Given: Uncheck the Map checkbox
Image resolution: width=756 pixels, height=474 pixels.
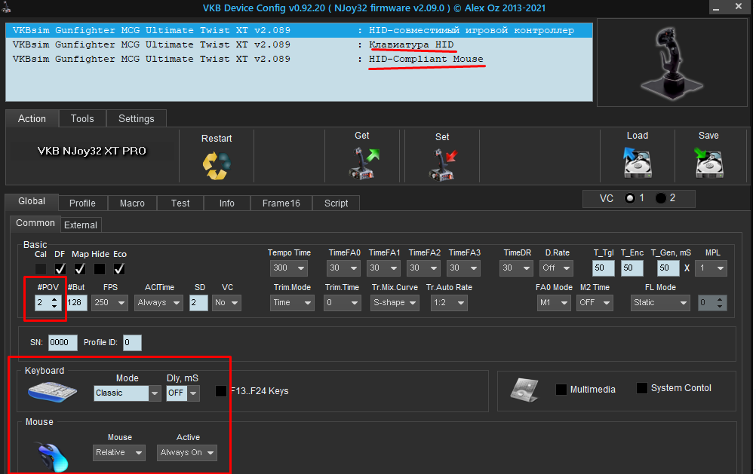Looking at the screenshot, I should pyautogui.click(x=80, y=269).
